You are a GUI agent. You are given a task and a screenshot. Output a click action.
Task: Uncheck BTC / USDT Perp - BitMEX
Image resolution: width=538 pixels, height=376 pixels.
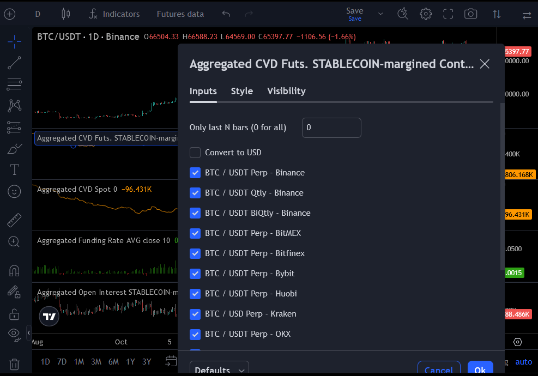pyautogui.click(x=195, y=233)
